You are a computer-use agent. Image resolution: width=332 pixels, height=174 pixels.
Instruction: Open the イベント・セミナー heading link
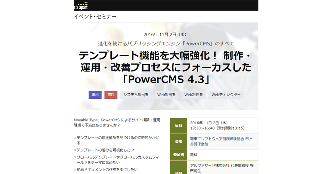pyautogui.click(x=95, y=17)
